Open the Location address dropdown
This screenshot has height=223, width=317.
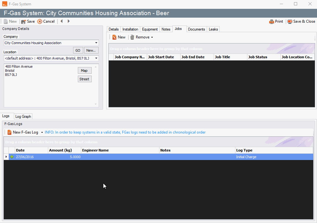coord(96,58)
